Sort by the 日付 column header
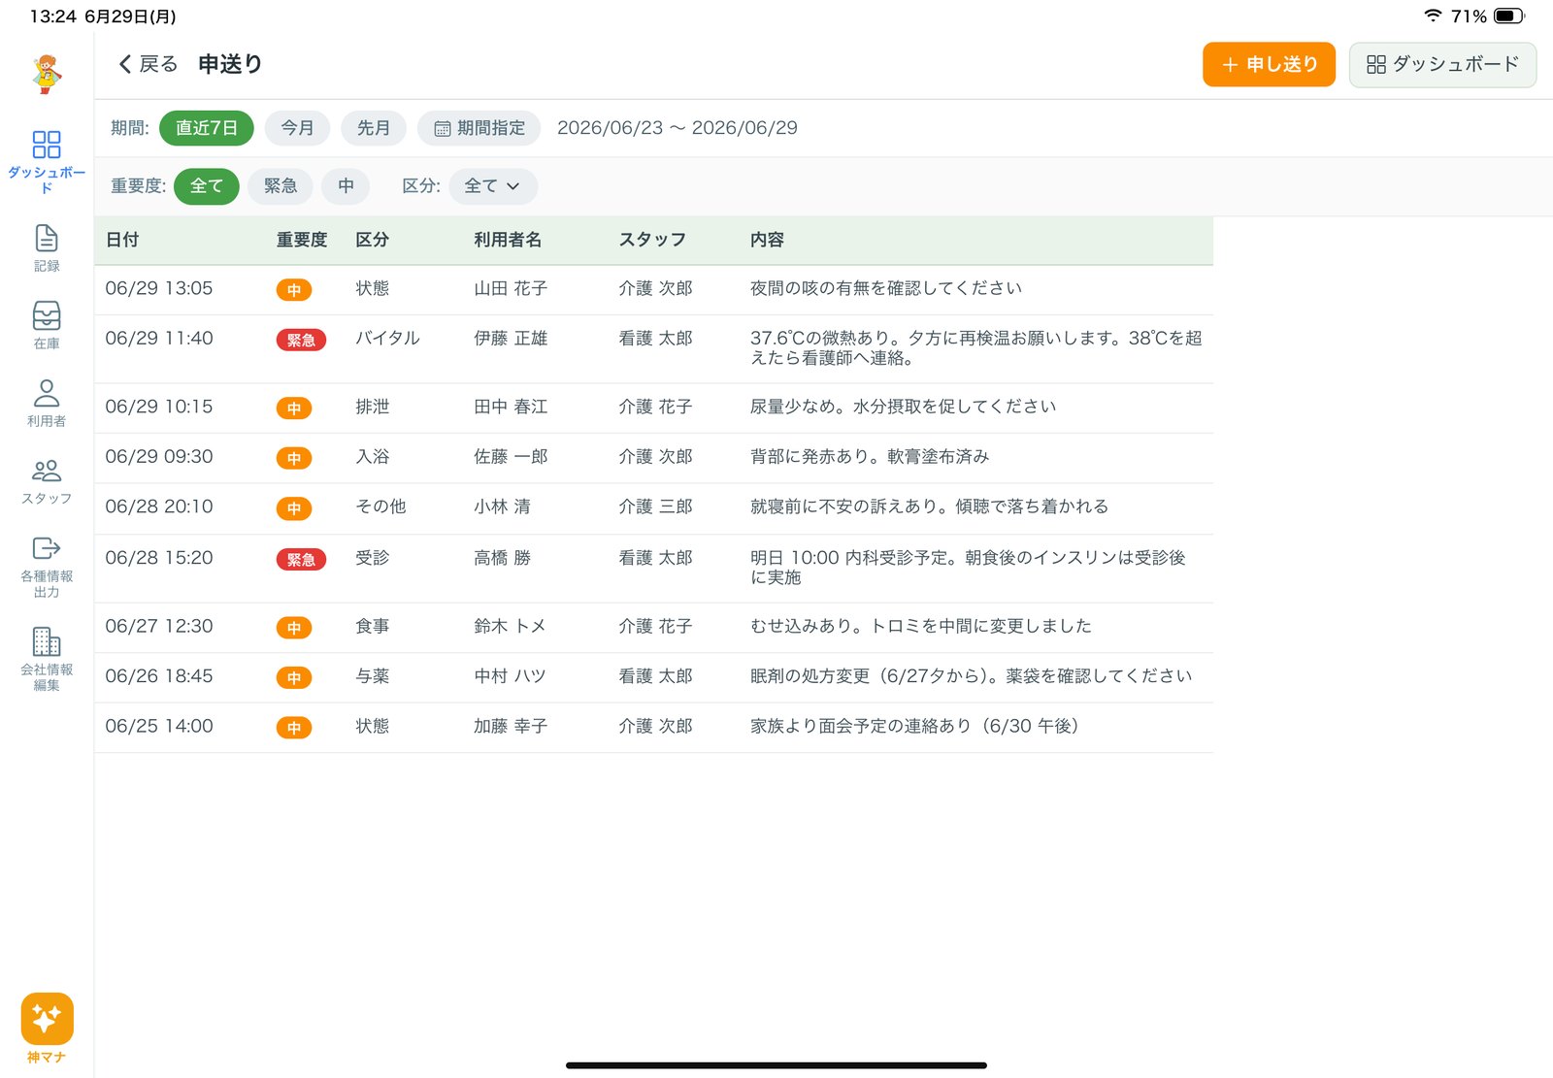 pos(122,240)
